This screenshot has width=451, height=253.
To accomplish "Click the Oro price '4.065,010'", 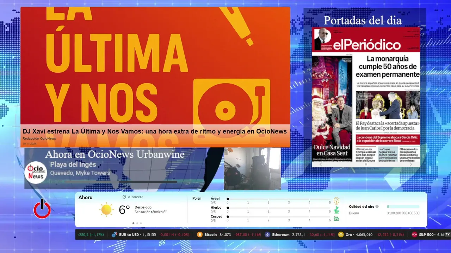I will 364,235.
